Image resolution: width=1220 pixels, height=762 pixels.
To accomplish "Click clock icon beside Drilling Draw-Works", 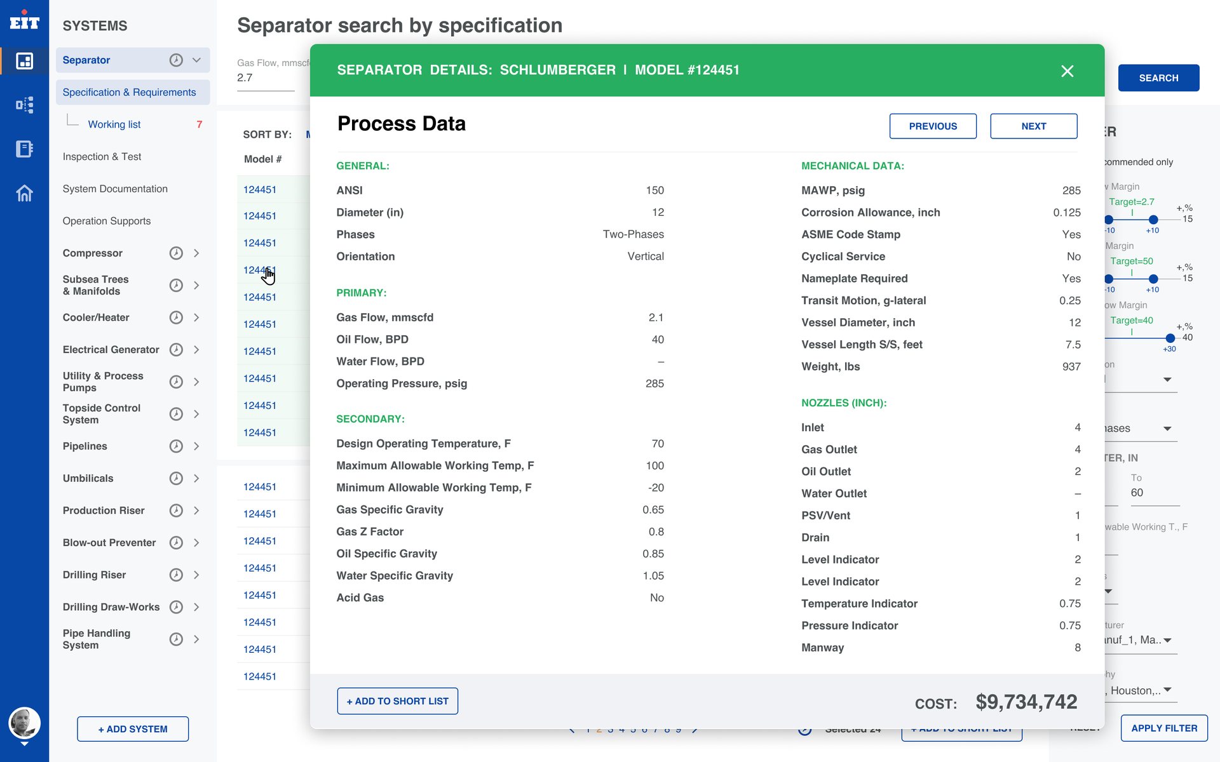I will tap(176, 607).
